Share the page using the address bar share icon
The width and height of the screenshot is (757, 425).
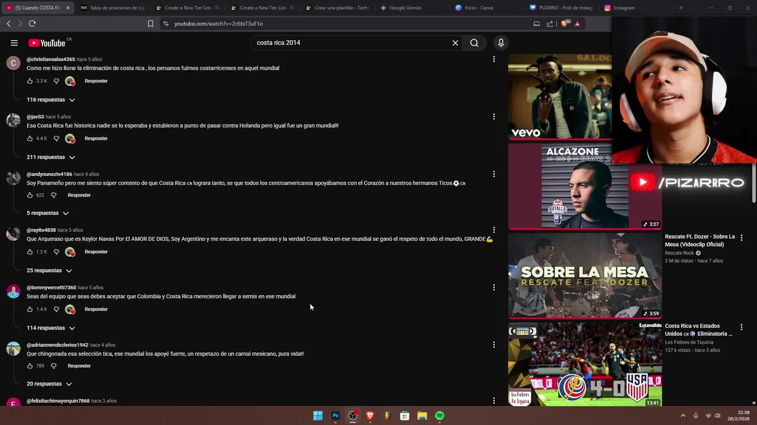pos(550,24)
